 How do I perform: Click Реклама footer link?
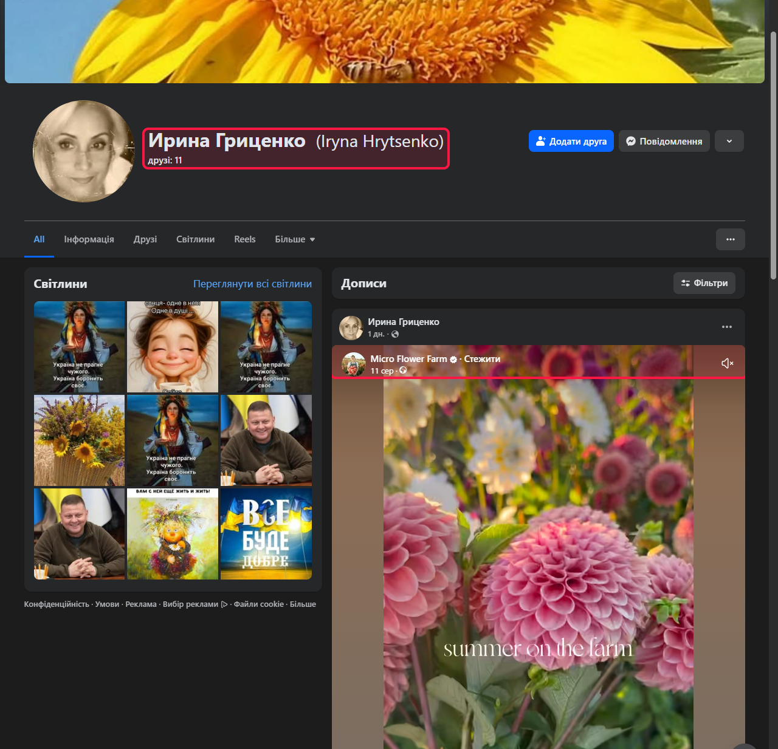click(x=141, y=604)
